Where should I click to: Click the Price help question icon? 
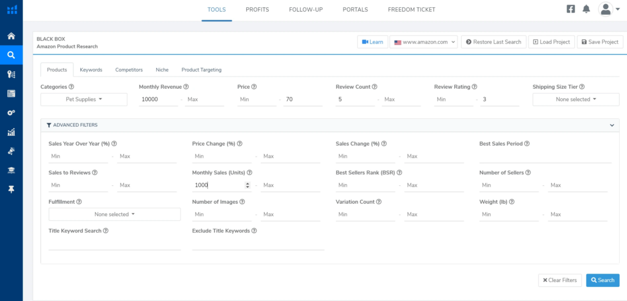coord(254,87)
